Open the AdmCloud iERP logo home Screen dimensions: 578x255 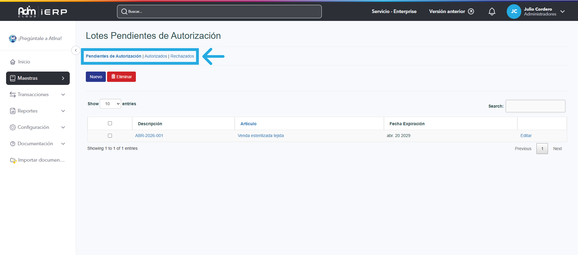click(42, 12)
